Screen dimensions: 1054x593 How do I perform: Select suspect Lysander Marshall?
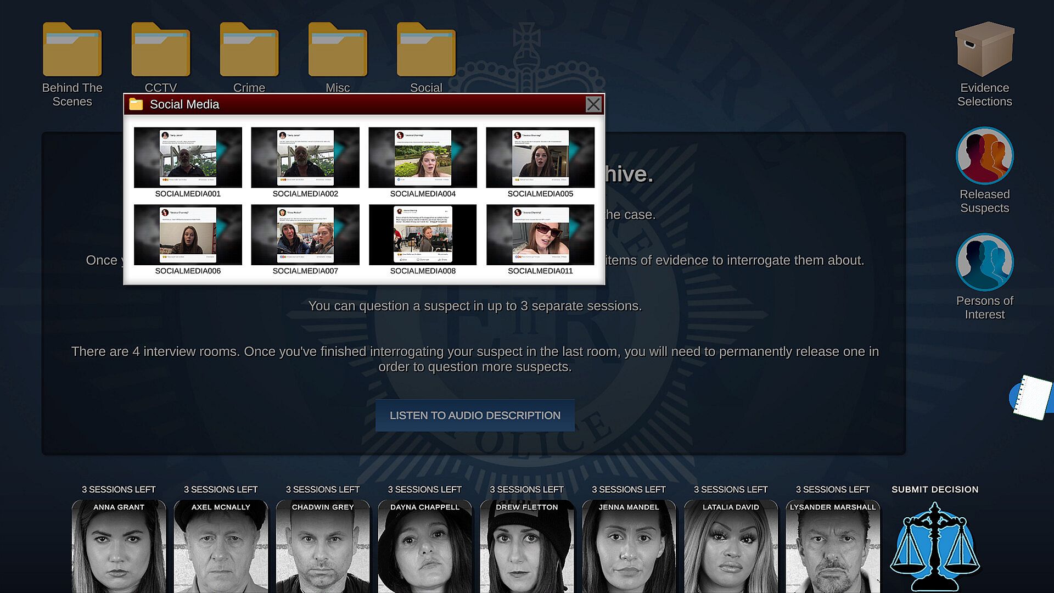[x=832, y=546]
